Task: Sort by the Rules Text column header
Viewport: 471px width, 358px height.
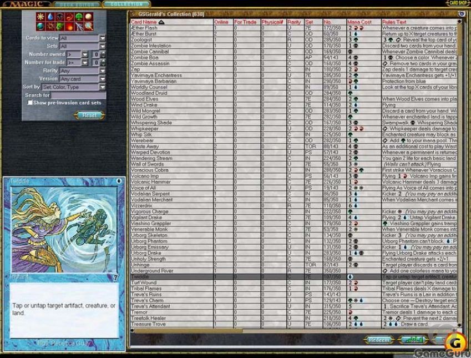Action: click(394, 22)
